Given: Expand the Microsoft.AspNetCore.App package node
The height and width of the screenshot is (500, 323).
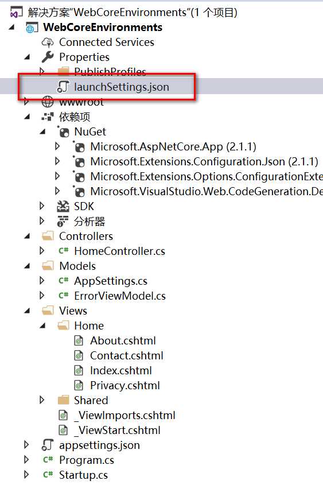Looking at the screenshot, I should click(57, 146).
